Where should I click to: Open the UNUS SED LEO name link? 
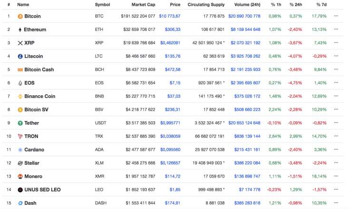point(42,190)
